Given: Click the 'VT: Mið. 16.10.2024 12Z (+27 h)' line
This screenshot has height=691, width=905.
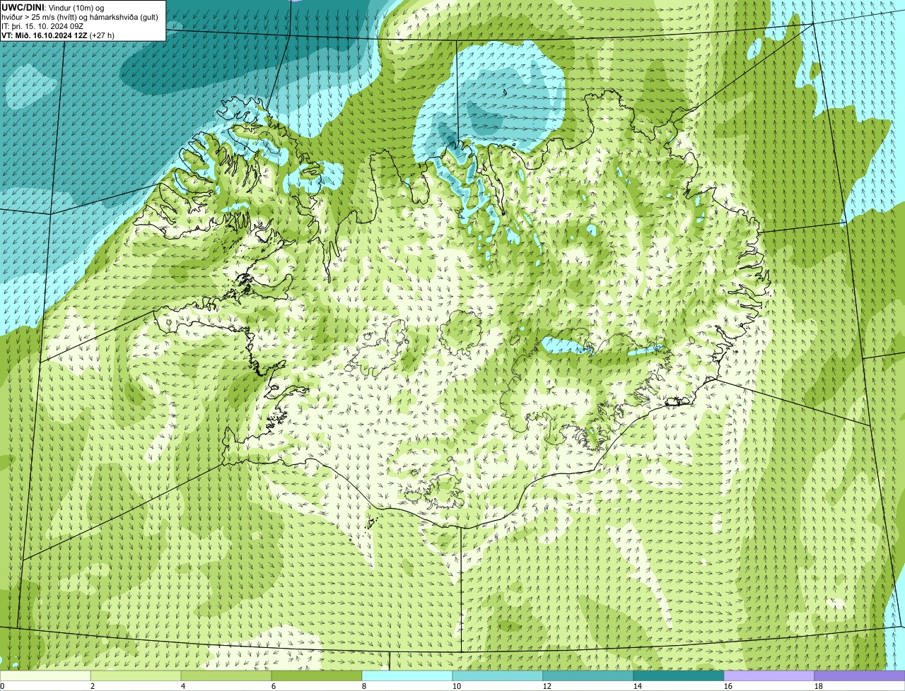Looking at the screenshot, I should click(x=58, y=35).
